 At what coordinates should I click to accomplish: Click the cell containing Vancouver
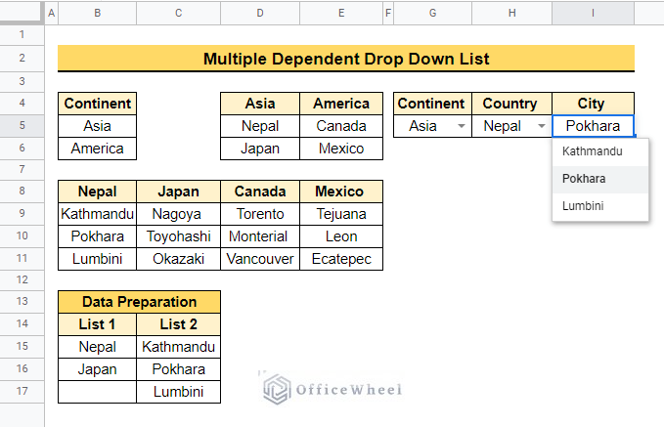260,259
